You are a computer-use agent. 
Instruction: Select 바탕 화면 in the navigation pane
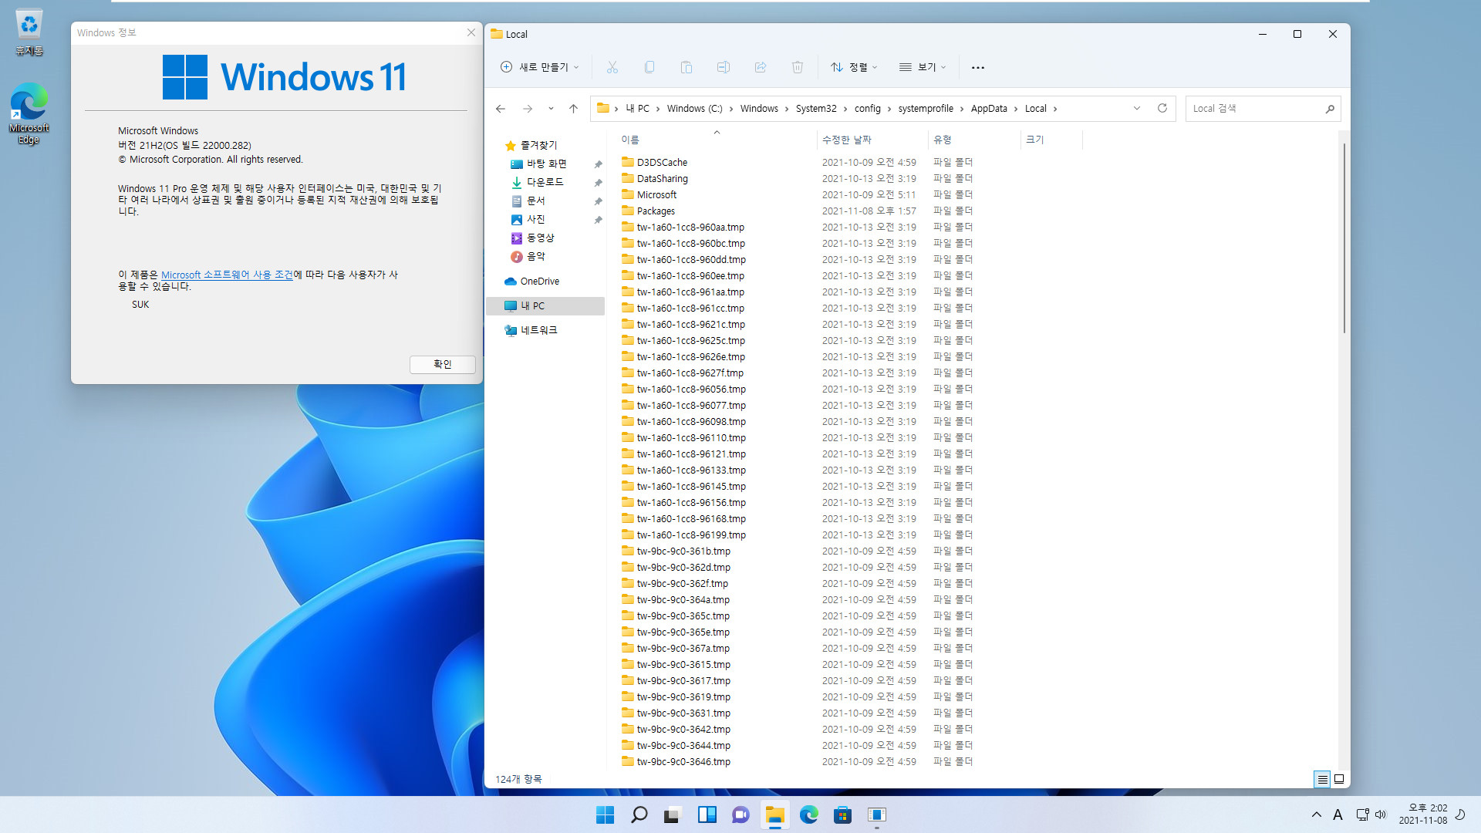[546, 164]
